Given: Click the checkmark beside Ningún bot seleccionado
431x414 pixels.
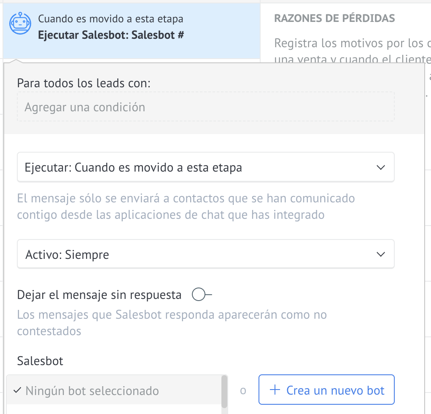Looking at the screenshot, I should click(x=17, y=390).
